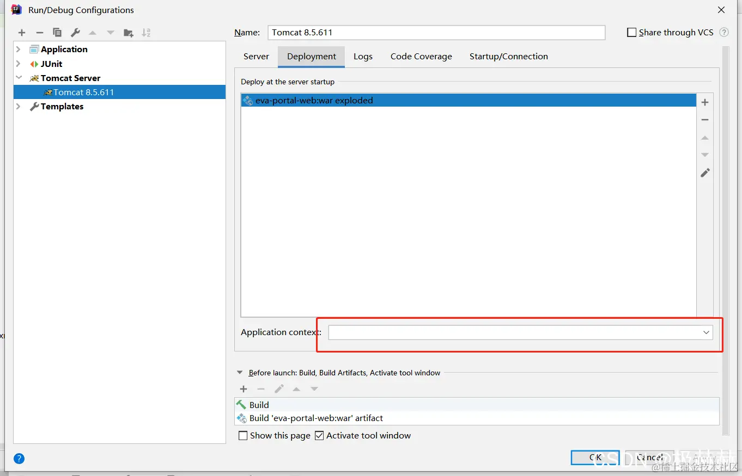742x476 pixels.
Task: Enable Share through VCS checkbox
Action: pos(632,32)
